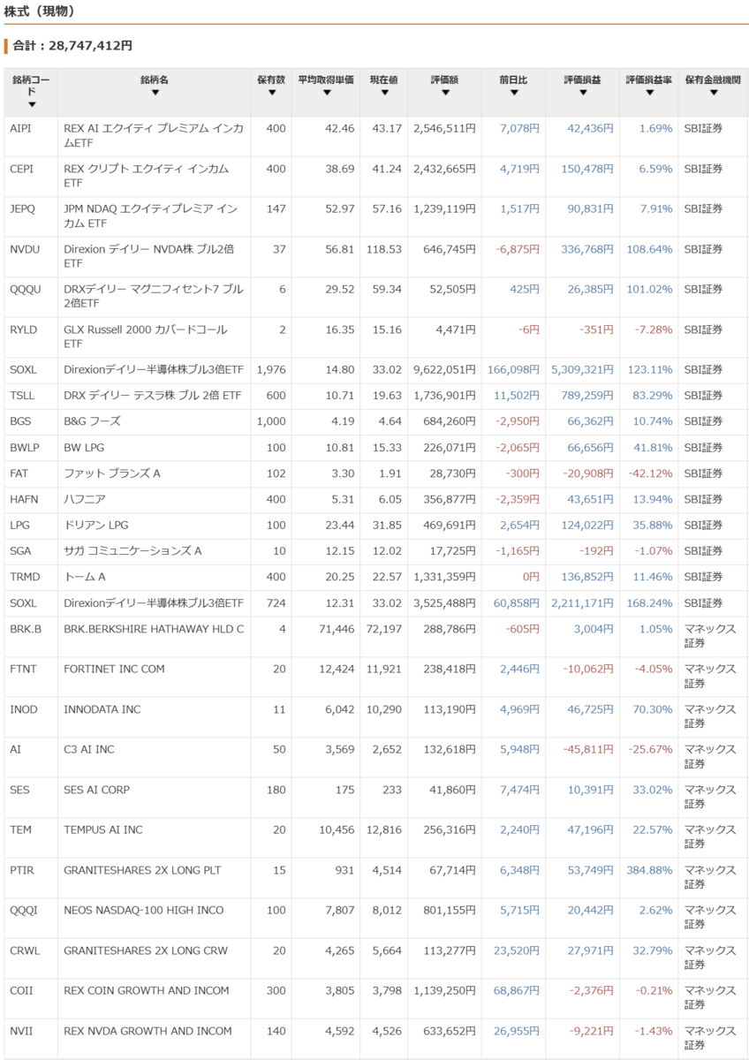Sort by 評価額 column arrow

coord(444,93)
